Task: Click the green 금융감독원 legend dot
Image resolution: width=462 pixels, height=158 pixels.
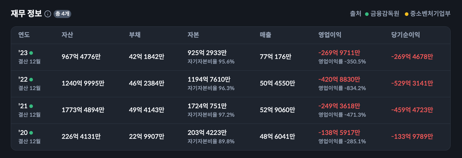Action: click(367, 14)
